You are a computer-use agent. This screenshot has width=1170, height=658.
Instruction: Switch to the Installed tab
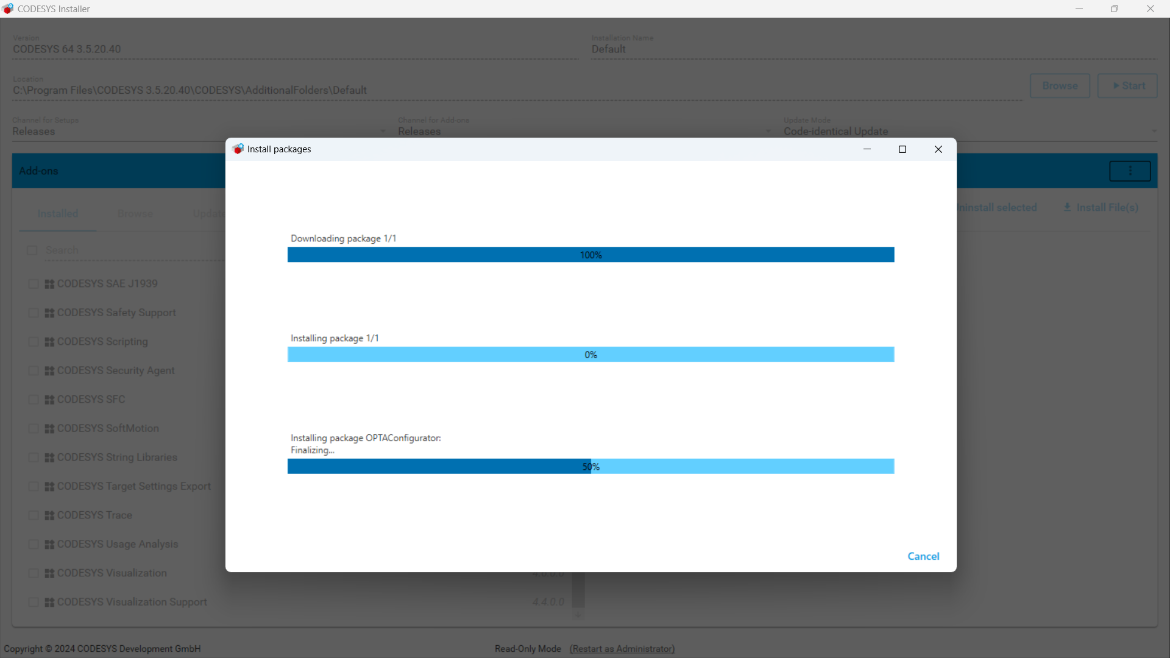click(x=58, y=214)
